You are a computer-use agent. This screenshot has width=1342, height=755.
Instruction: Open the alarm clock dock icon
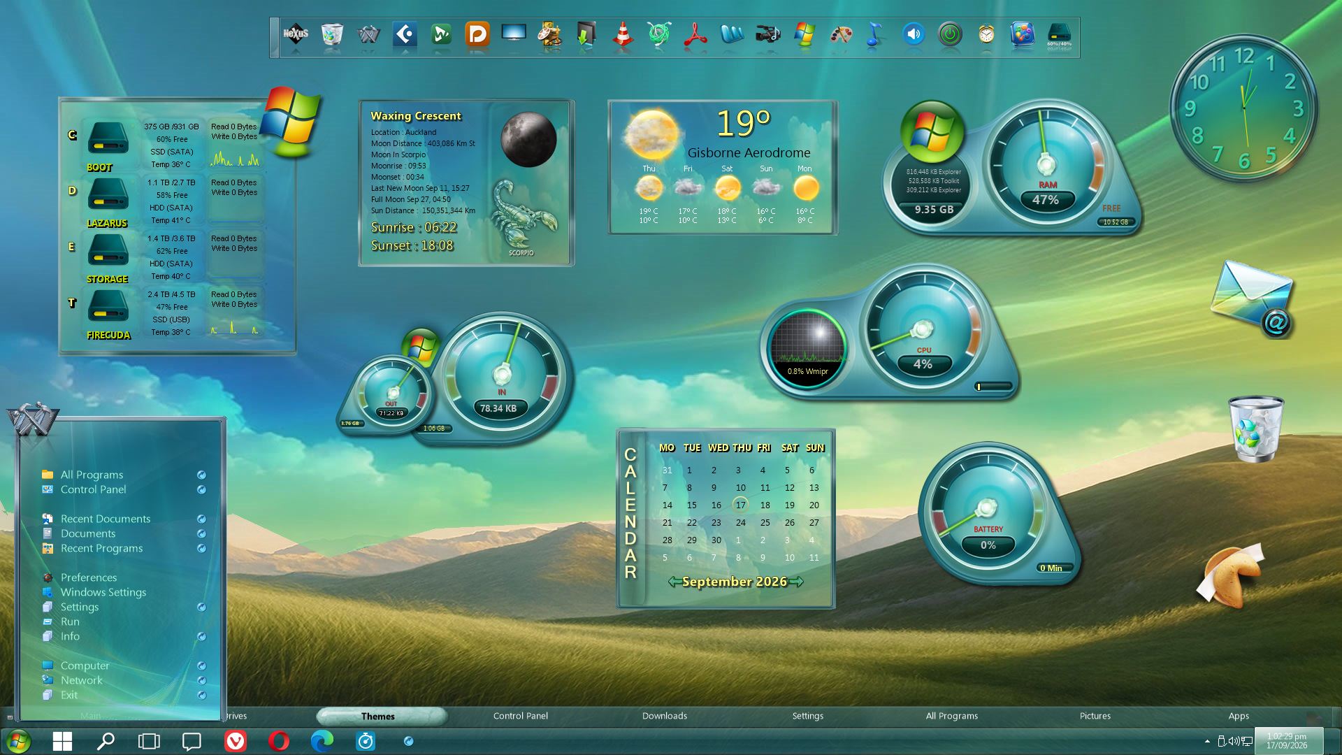[986, 34]
